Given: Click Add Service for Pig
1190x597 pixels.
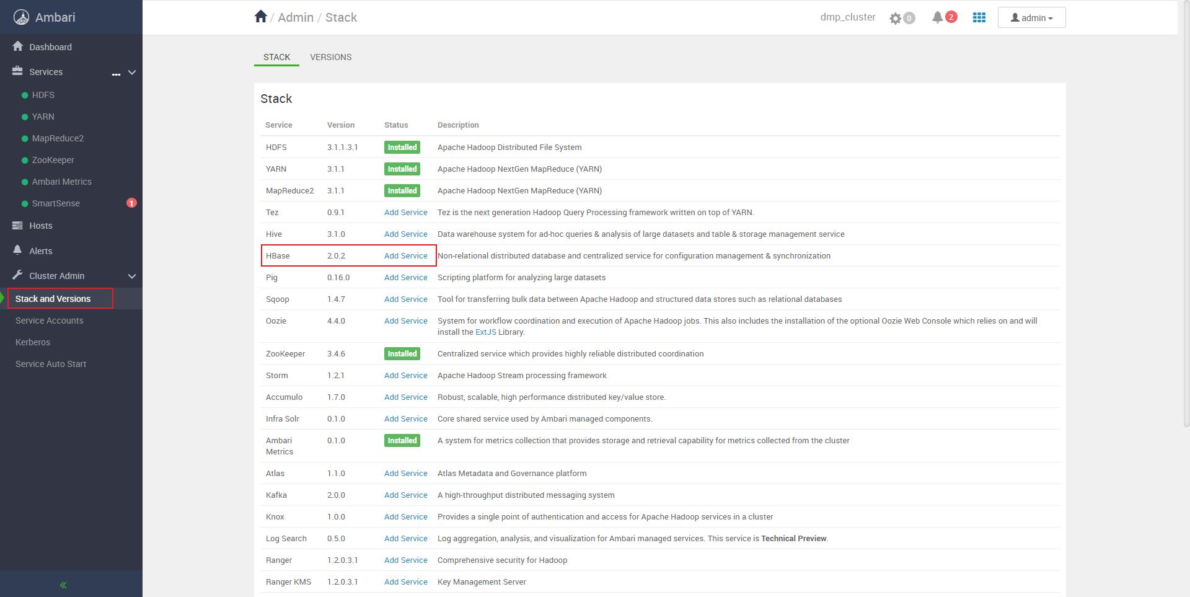Looking at the screenshot, I should tap(406, 277).
